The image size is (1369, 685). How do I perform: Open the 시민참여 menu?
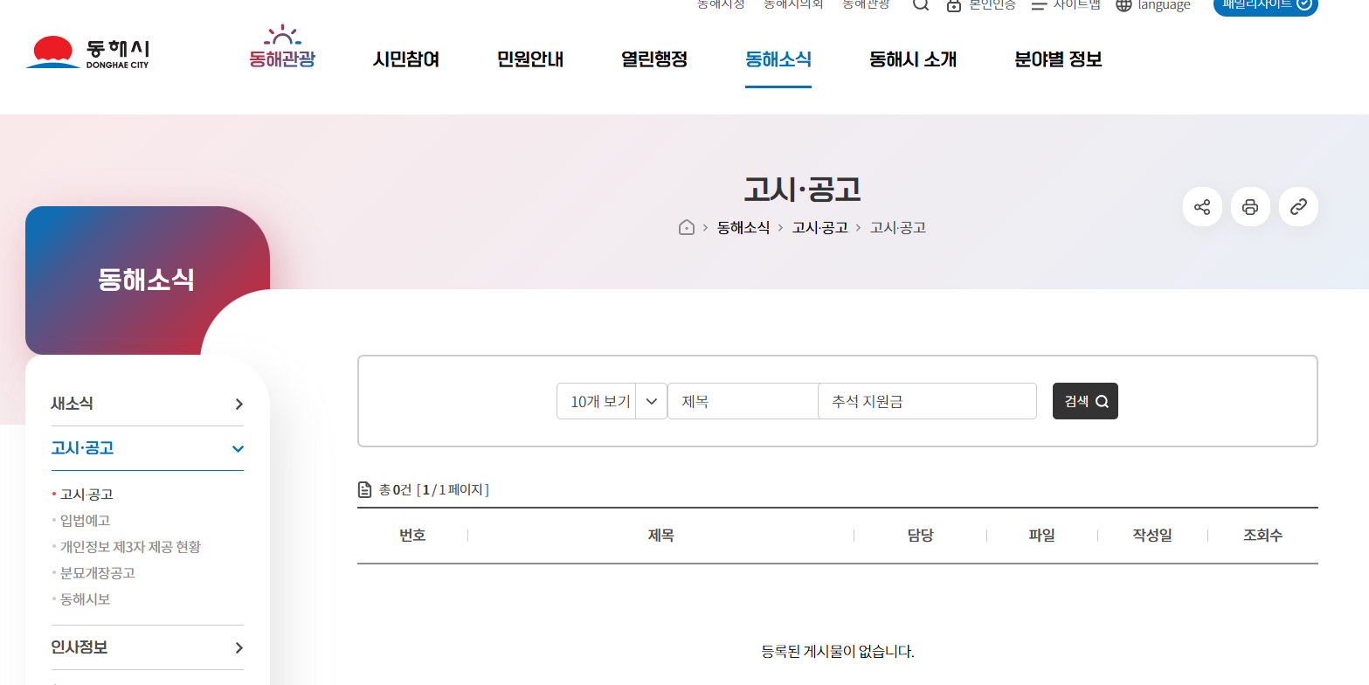(x=405, y=59)
